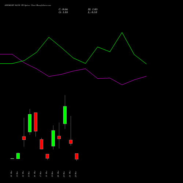Screen dimensions: 183x183
Task: Select the green candlestick above 19 Mar
Action: point(53,138)
